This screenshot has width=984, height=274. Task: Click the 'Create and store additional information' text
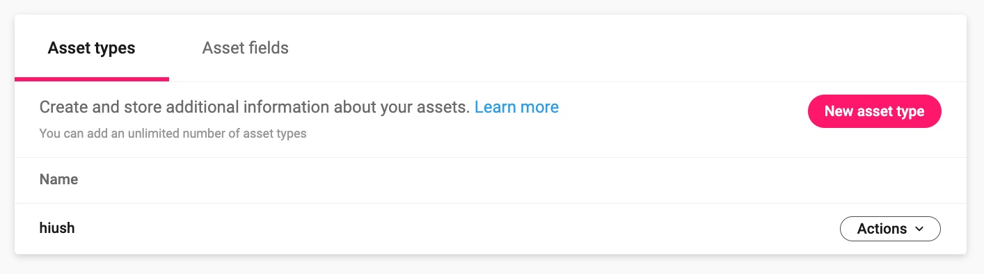pos(255,107)
